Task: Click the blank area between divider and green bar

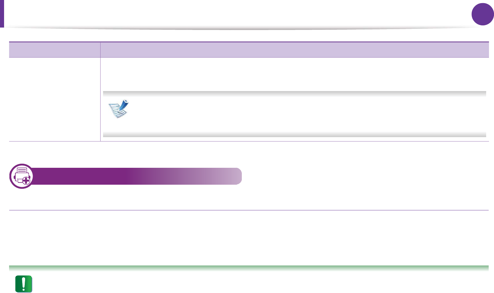Action: point(249,238)
